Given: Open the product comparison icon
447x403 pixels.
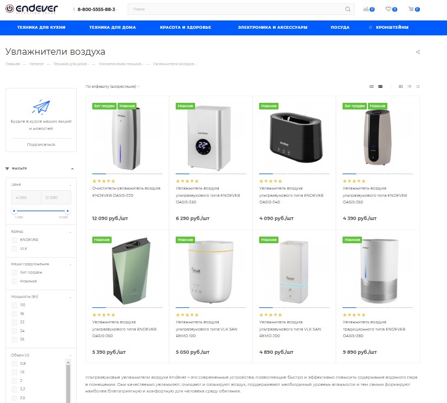Looking at the screenshot, I should 366,9.
